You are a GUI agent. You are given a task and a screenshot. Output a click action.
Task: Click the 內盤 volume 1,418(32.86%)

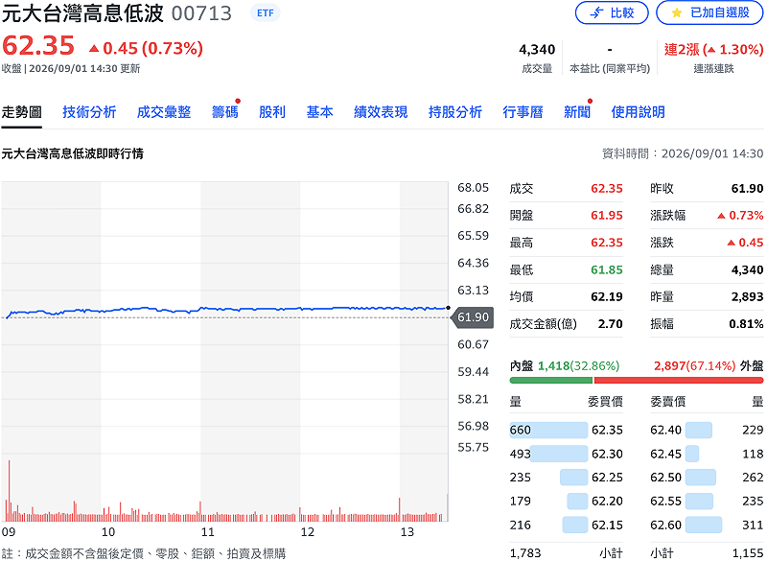(579, 365)
